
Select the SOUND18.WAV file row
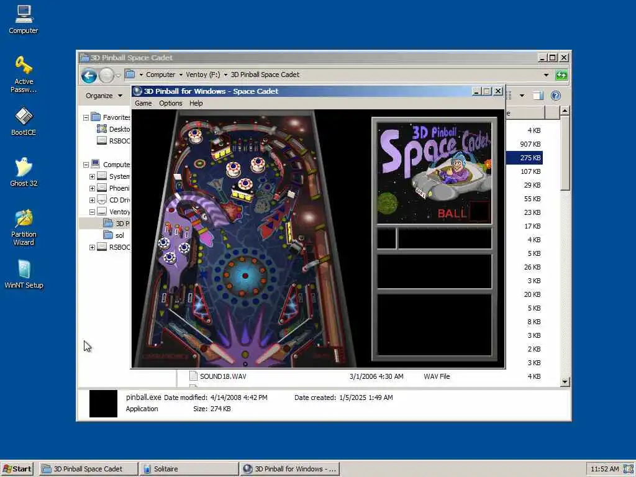point(365,376)
